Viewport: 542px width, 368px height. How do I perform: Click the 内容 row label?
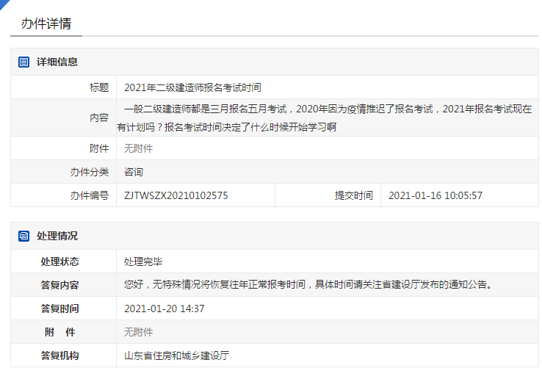99,118
